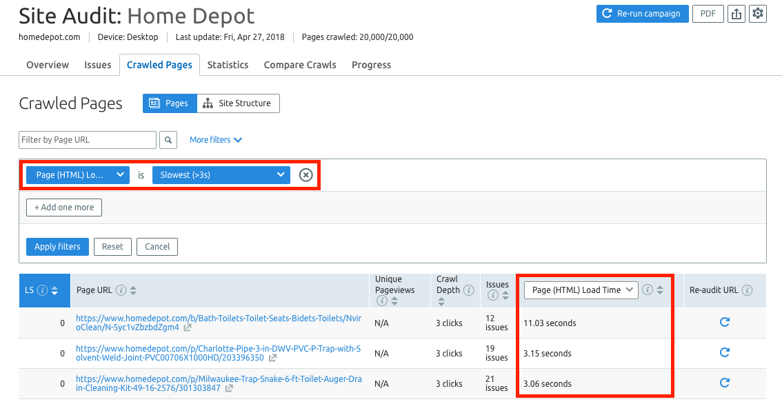Image resolution: width=782 pixels, height=404 pixels.
Task: Focus the Filter by Page URL field
Action: [88, 140]
